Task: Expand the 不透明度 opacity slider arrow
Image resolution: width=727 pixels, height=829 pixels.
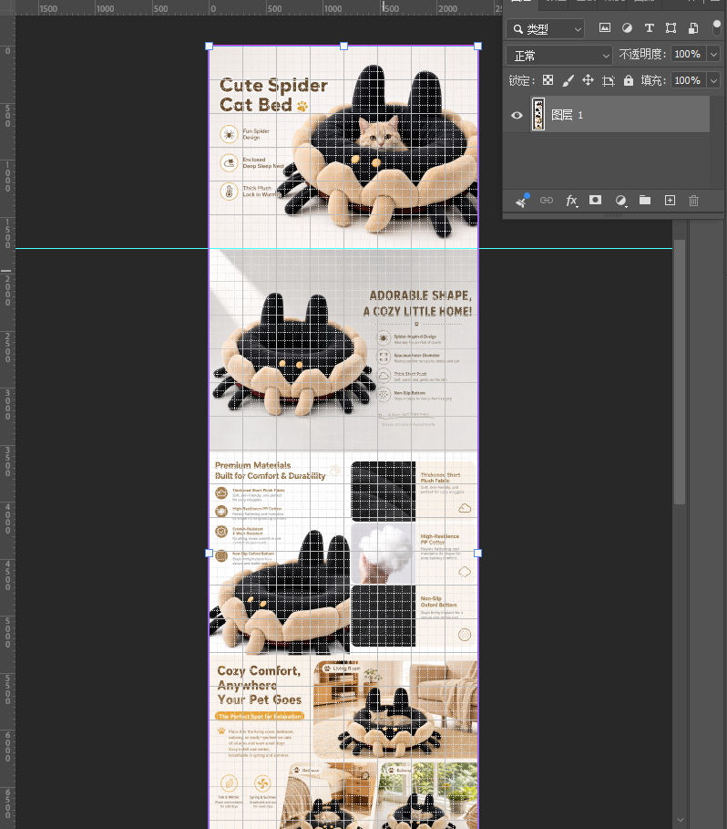Action: pos(713,54)
